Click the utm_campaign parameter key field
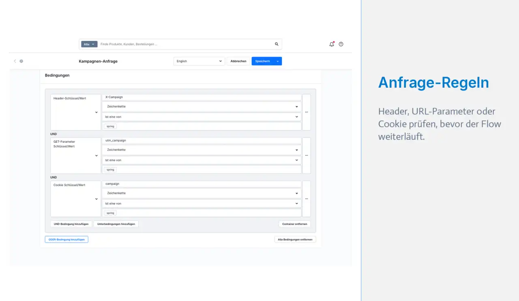The width and height of the screenshot is (519, 301). click(x=202, y=140)
